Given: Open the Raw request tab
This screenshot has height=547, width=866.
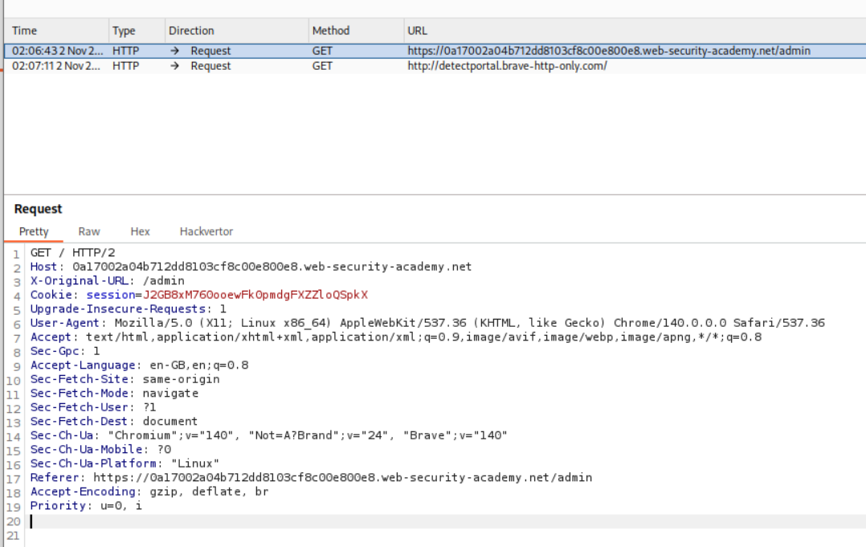Looking at the screenshot, I should point(89,231).
